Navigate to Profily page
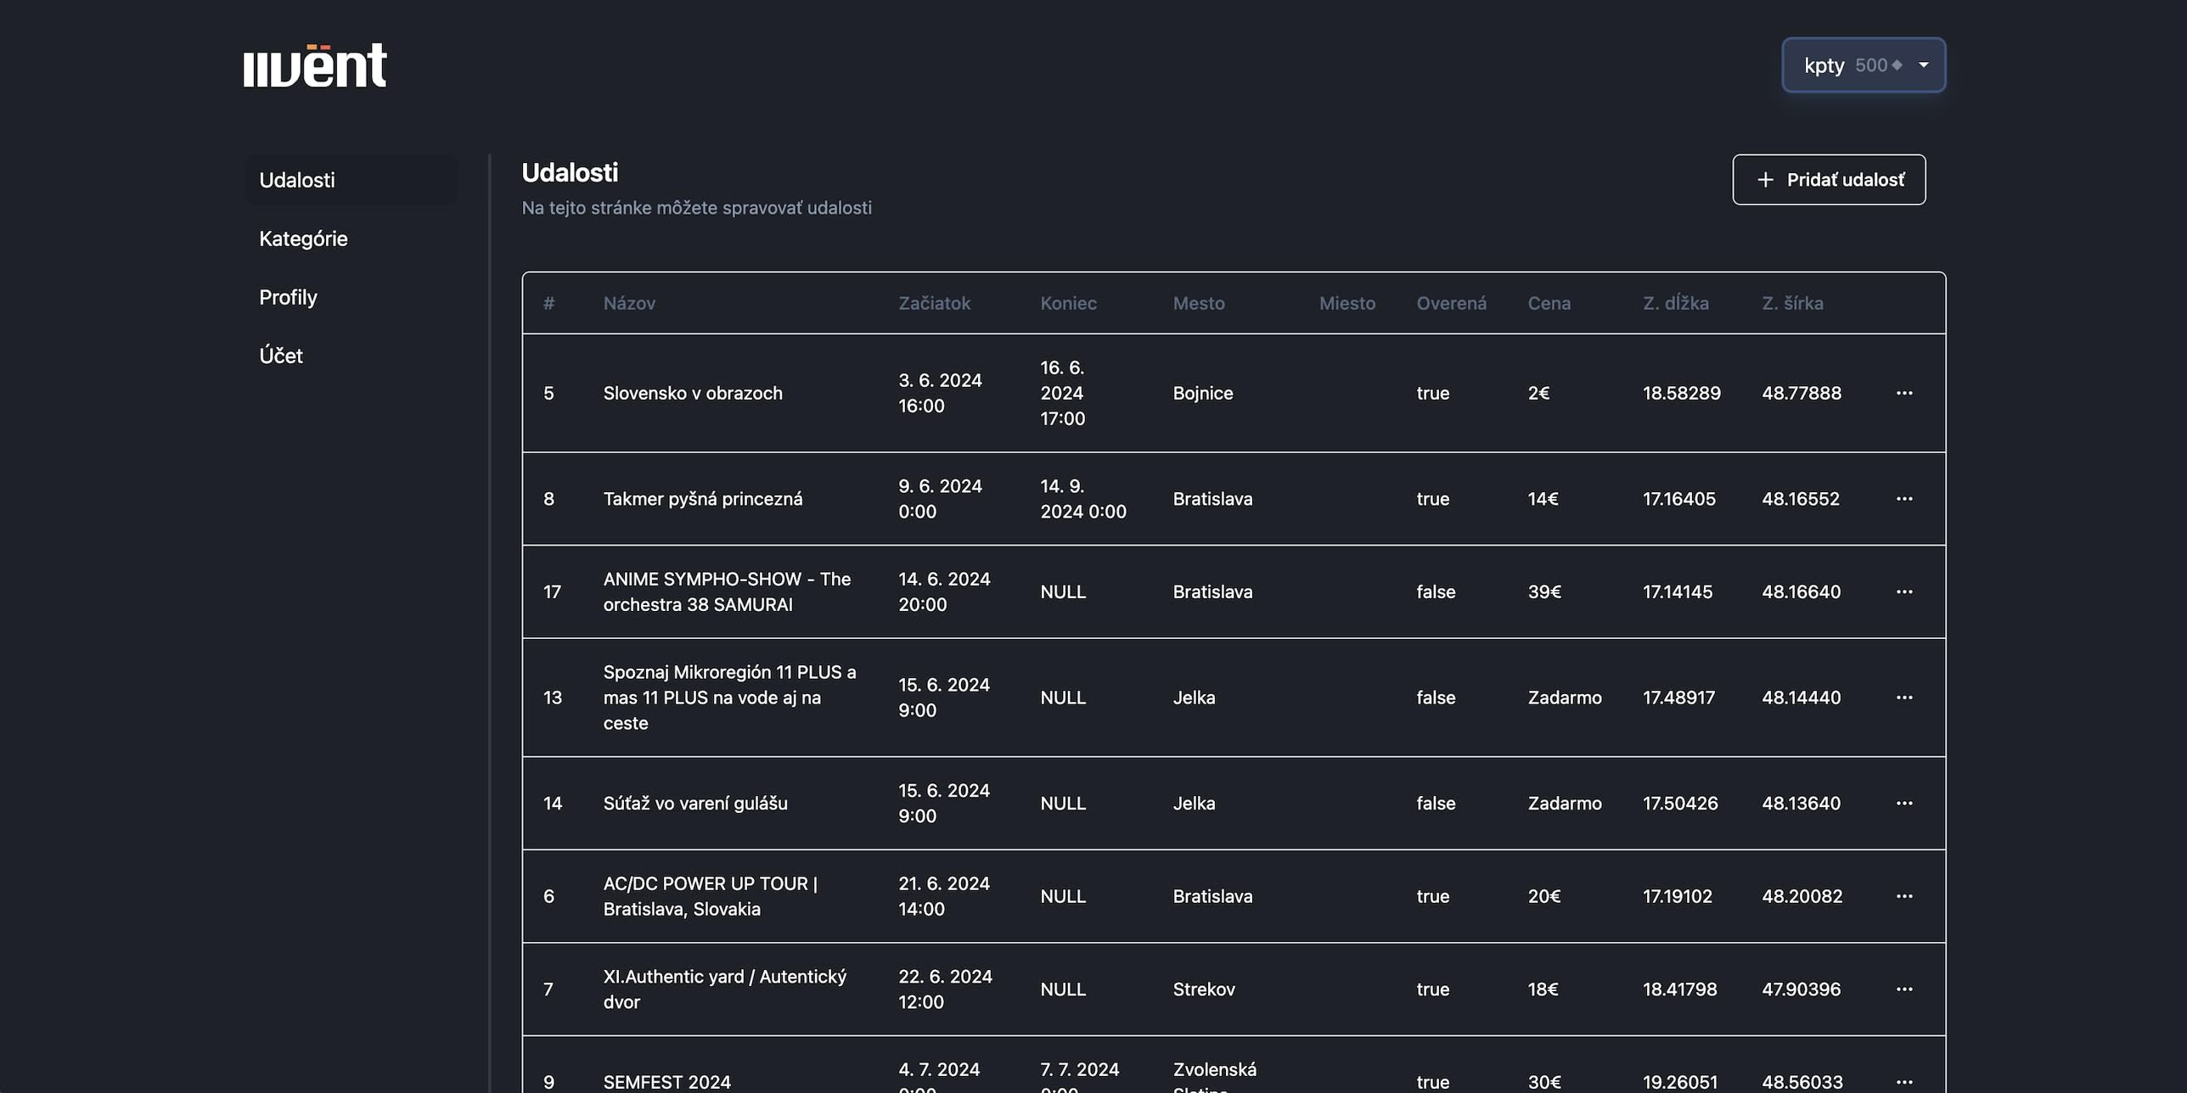This screenshot has height=1093, width=2187. (x=288, y=297)
